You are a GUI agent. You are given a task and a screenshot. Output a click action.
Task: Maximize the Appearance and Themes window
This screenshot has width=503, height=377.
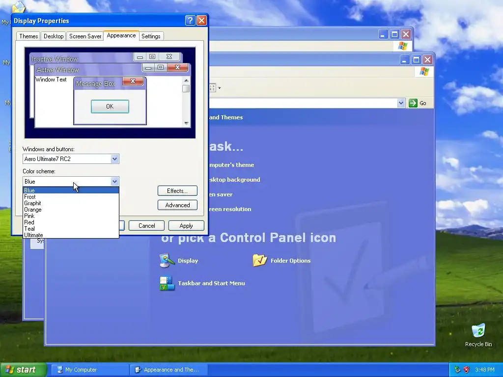click(x=416, y=59)
